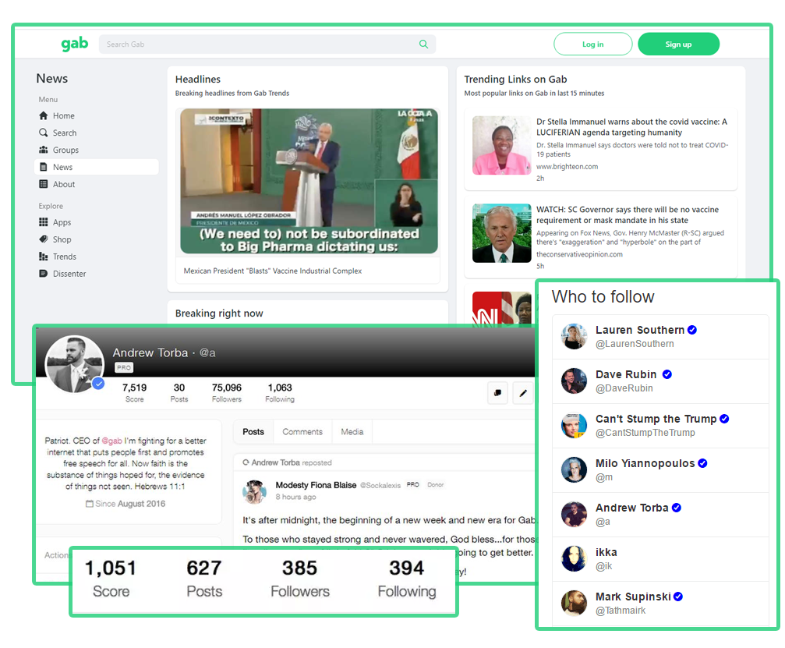
Task: Open Groups from the sidebar menu
Action: 96,150
